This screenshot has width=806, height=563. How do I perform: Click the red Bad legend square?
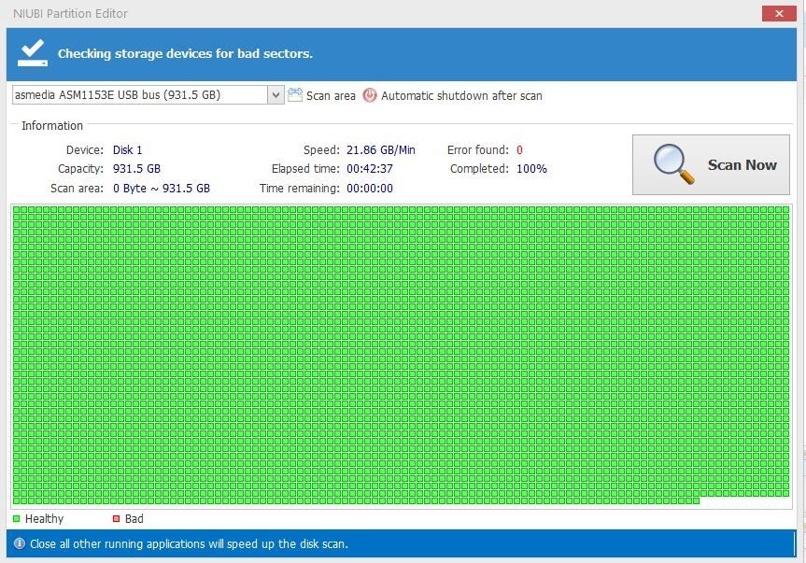[116, 518]
